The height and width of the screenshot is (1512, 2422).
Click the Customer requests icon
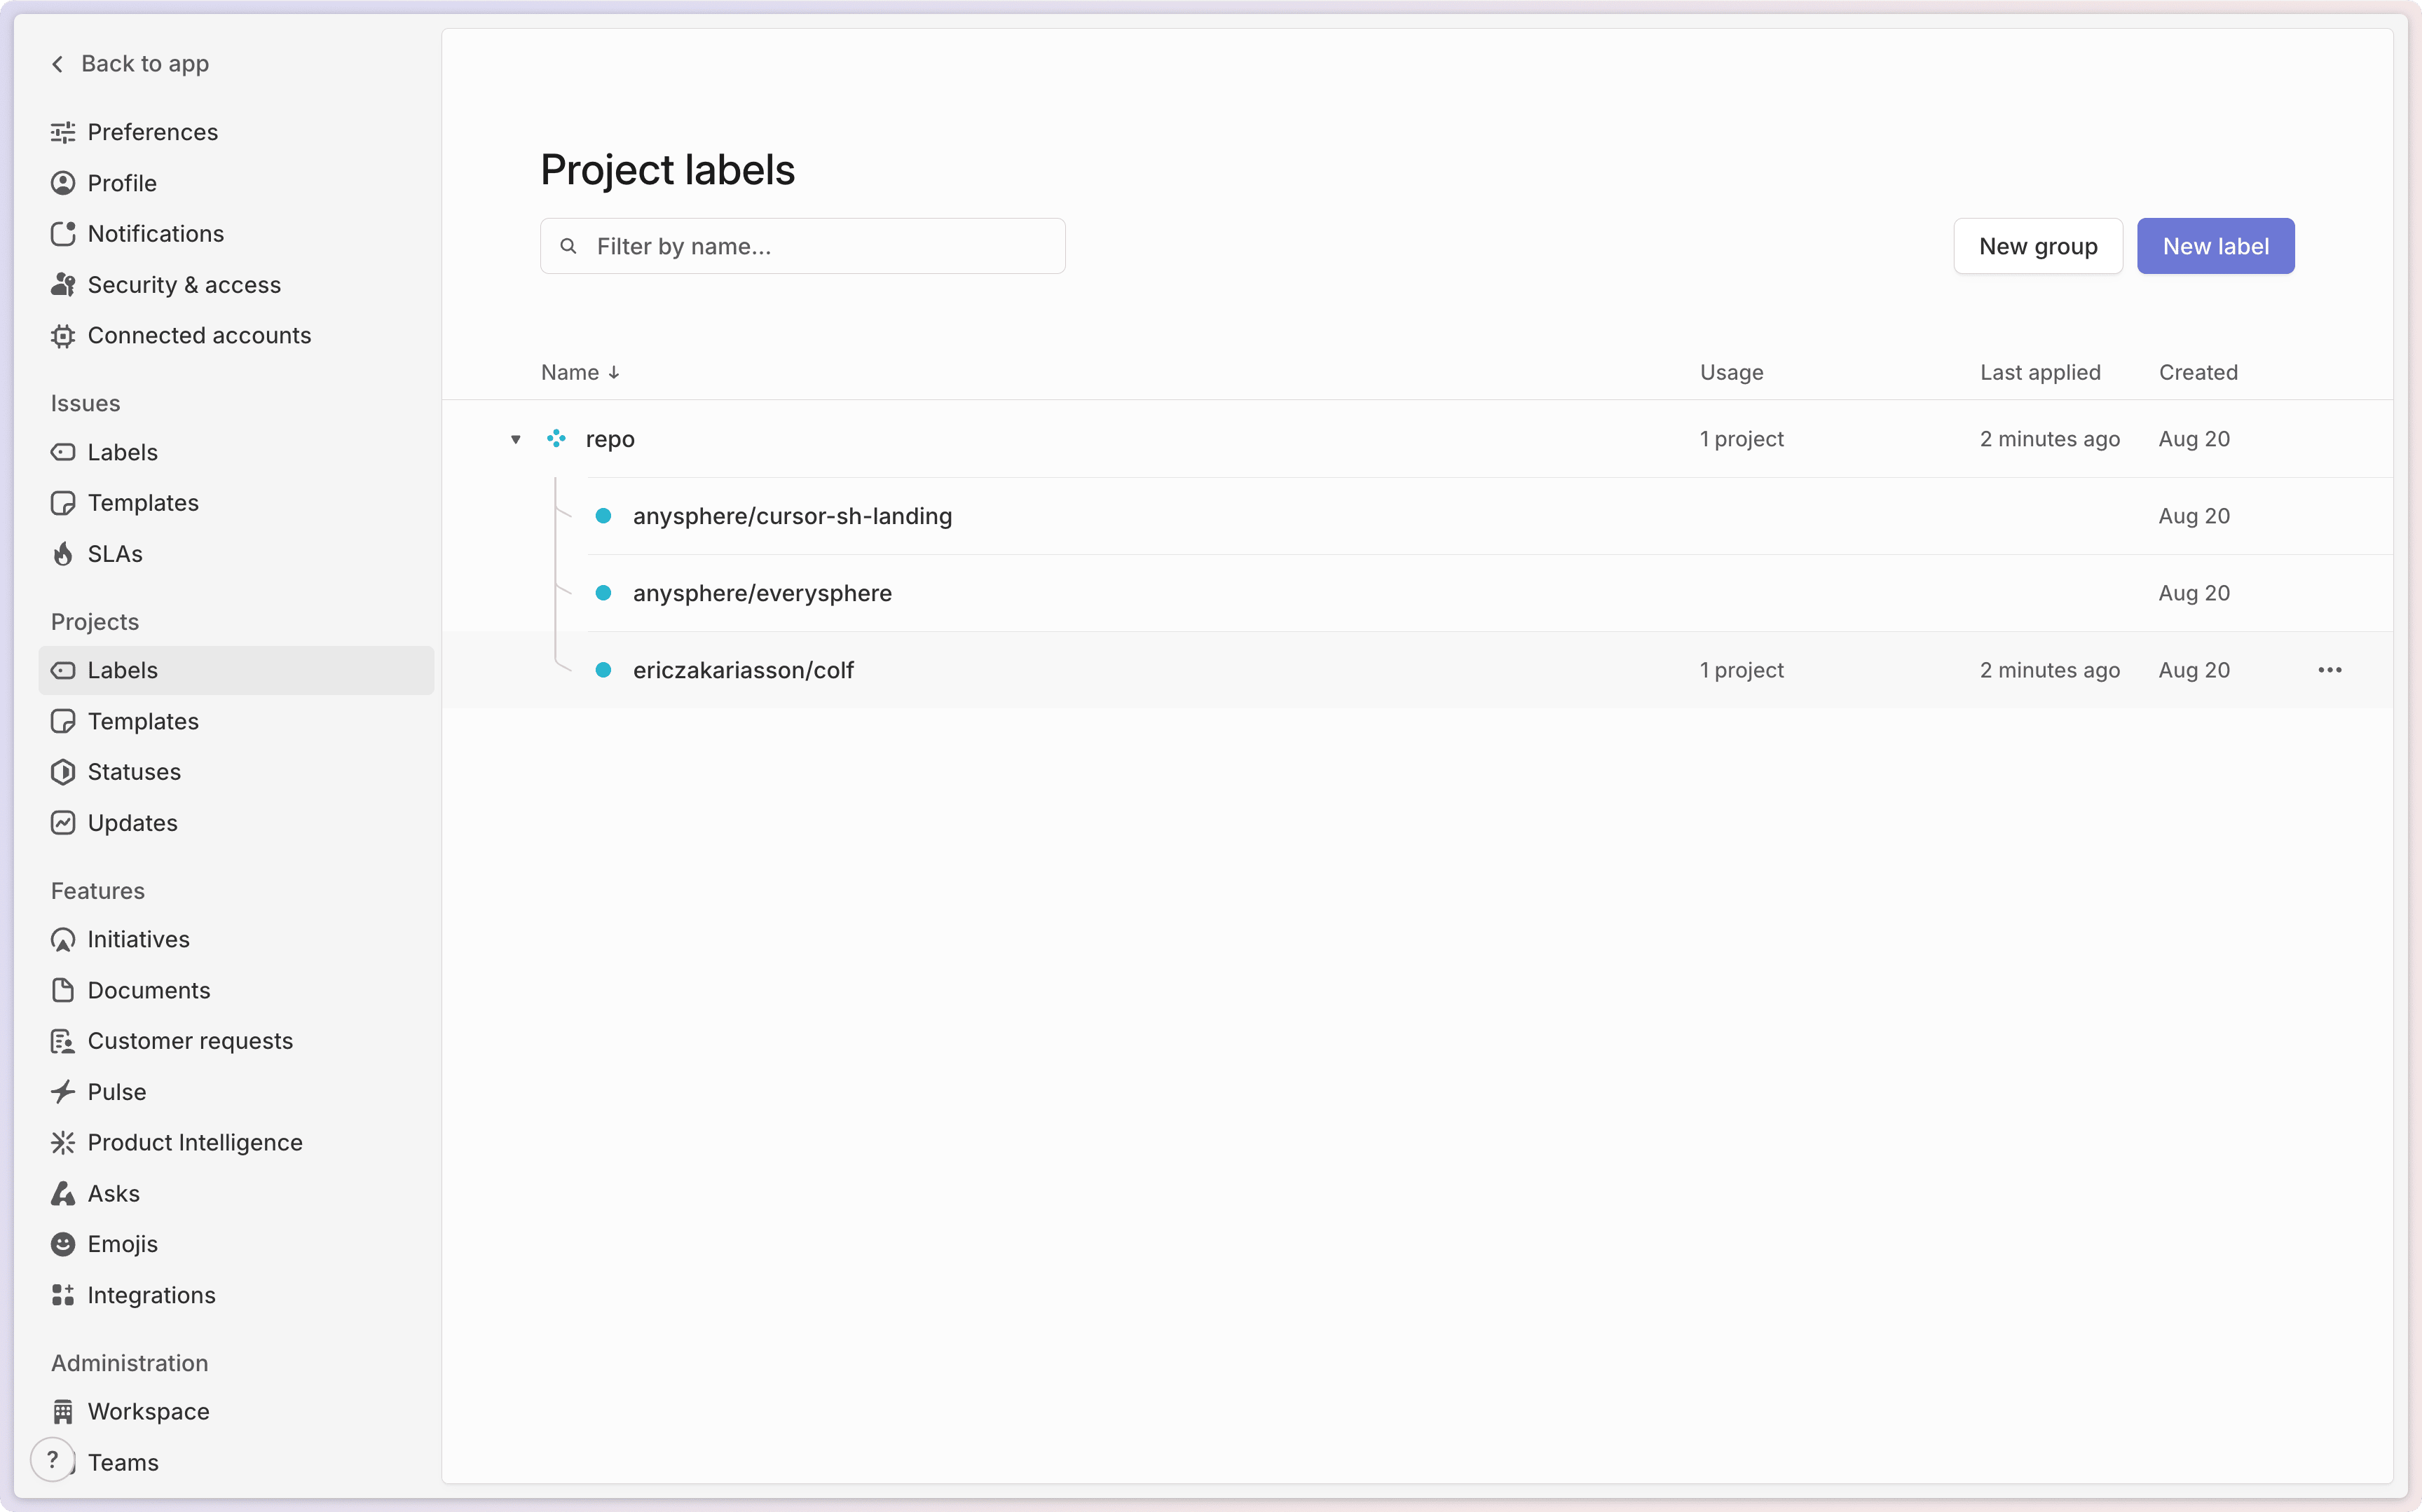point(63,1040)
